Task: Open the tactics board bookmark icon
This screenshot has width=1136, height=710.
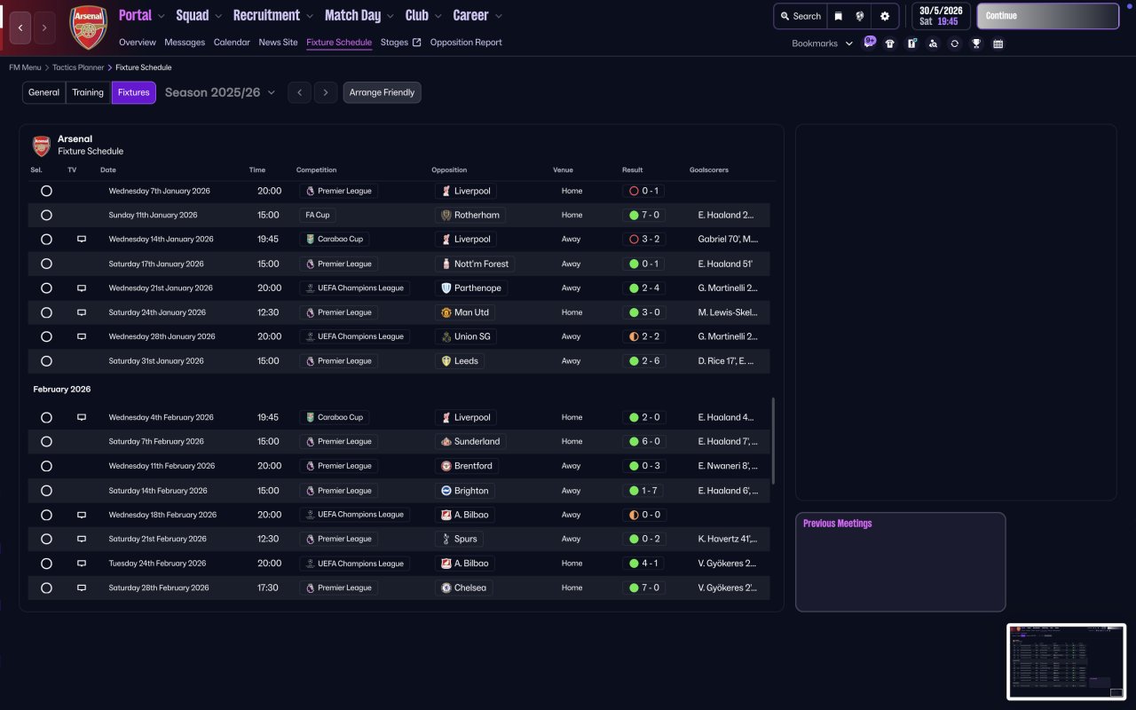Action: pos(911,43)
